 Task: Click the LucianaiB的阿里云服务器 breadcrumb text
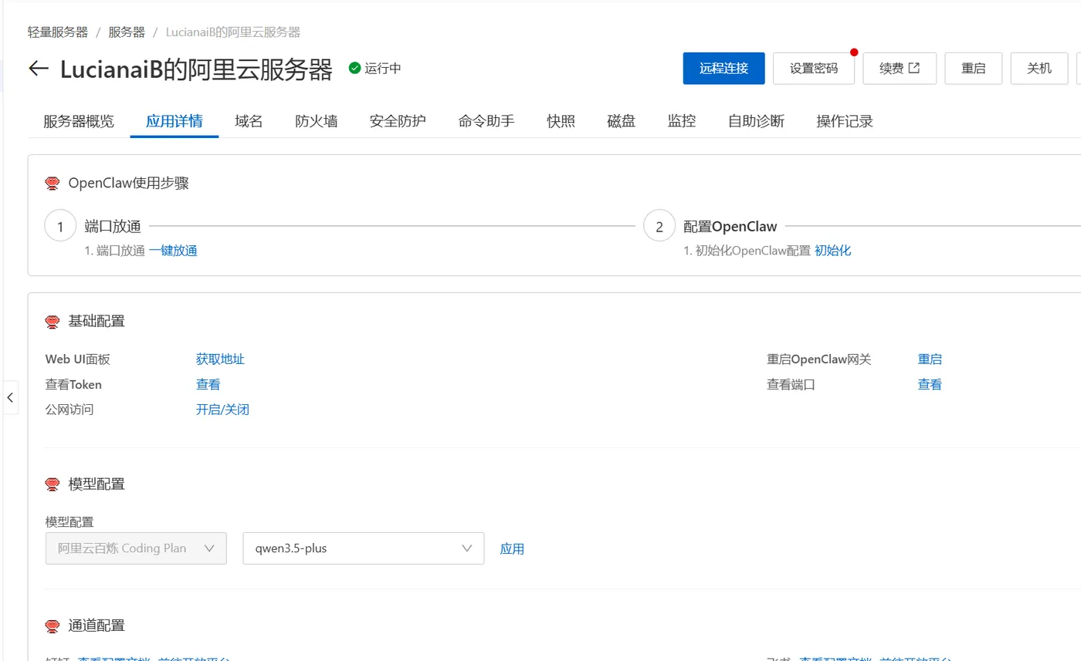(233, 32)
